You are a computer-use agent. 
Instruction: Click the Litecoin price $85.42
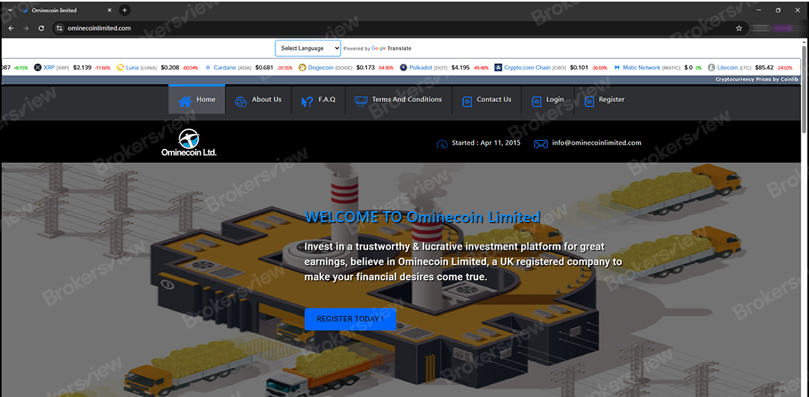[764, 67]
